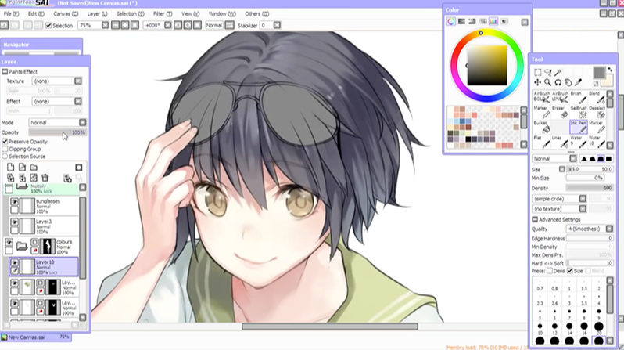Choose the Eraser tool
The image size is (624, 350).
(x=560, y=112)
